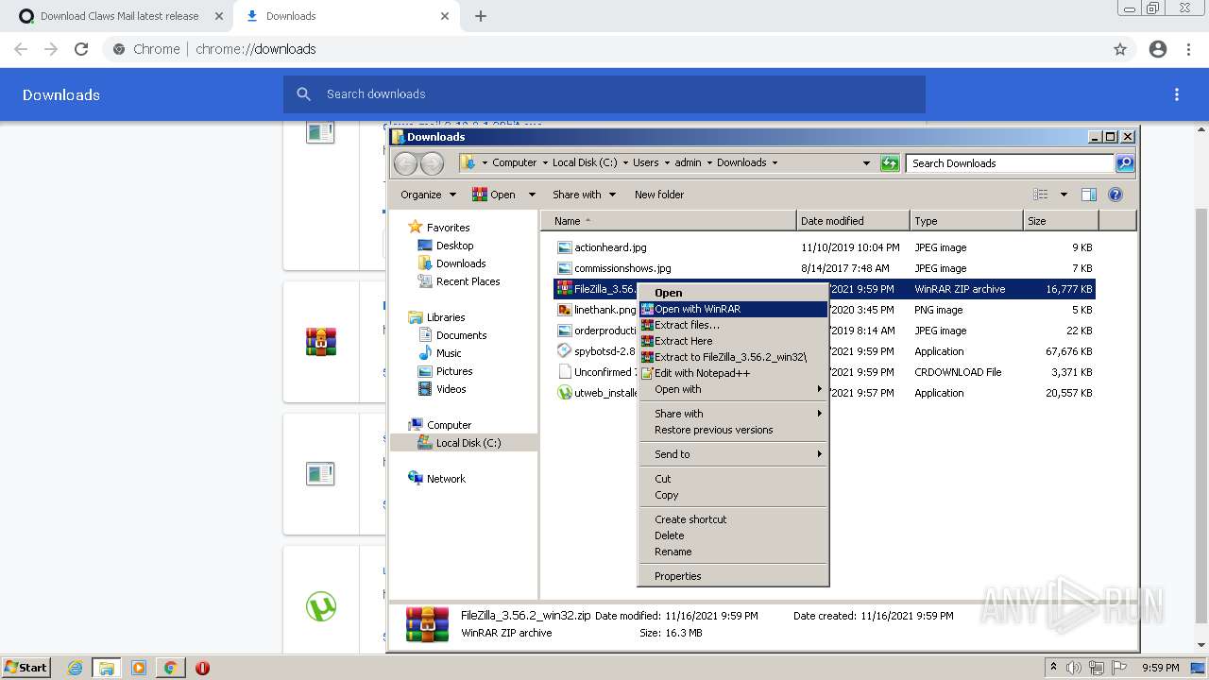Click Delete in the context menu
This screenshot has width=1209, height=680.
pos(733,535)
